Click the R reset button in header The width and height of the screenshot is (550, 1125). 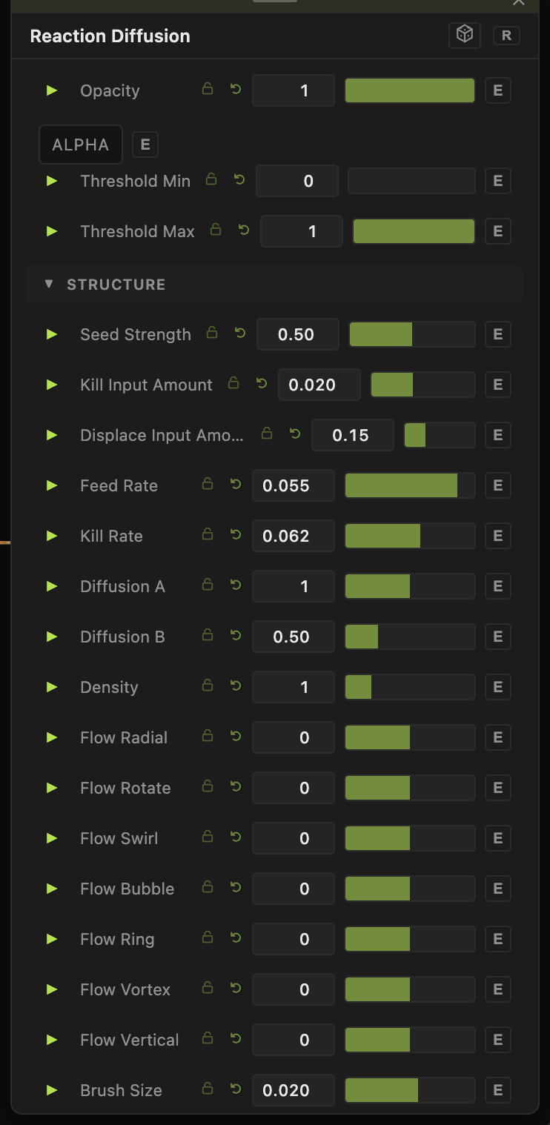pyautogui.click(x=506, y=35)
